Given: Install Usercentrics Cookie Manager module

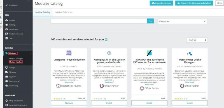Looking at the screenshot, I should tap(190, 103).
